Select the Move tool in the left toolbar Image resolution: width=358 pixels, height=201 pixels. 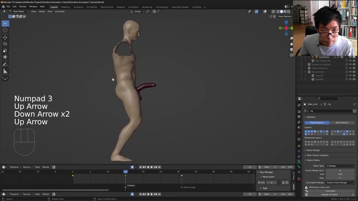click(x=5, y=37)
